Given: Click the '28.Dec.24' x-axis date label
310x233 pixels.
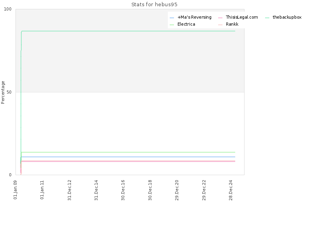Looking at the screenshot, I should 231,190.
